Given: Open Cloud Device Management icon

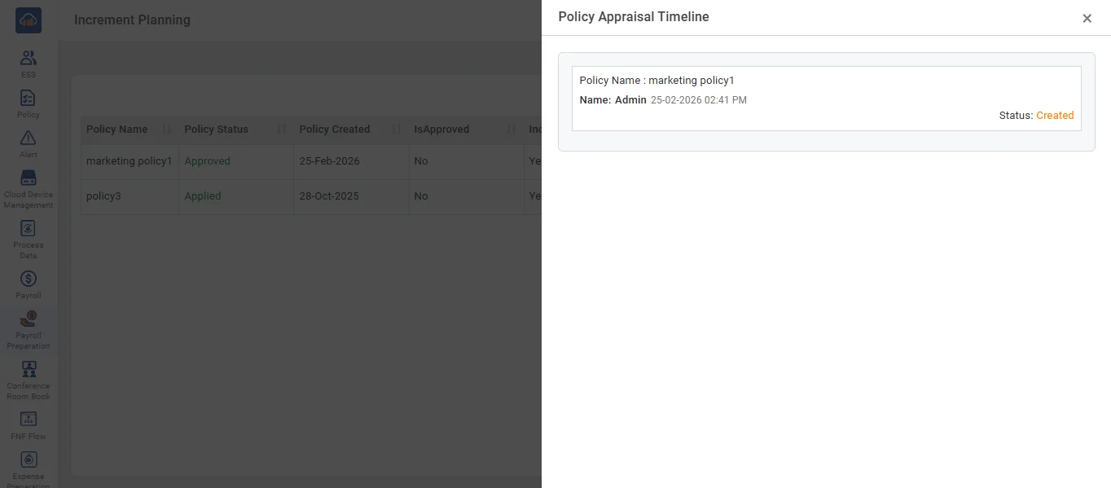Looking at the screenshot, I should (29, 178).
